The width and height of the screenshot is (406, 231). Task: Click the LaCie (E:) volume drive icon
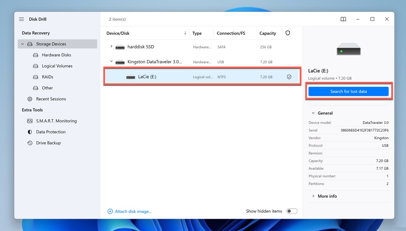(131, 77)
